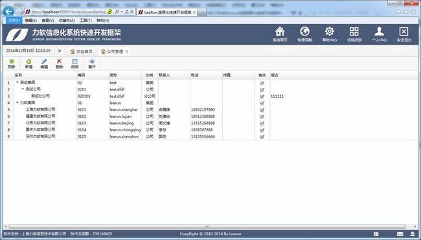Click the green 刷新 refresh toolbar icon
Screen dimensions: 421x240
point(12,61)
